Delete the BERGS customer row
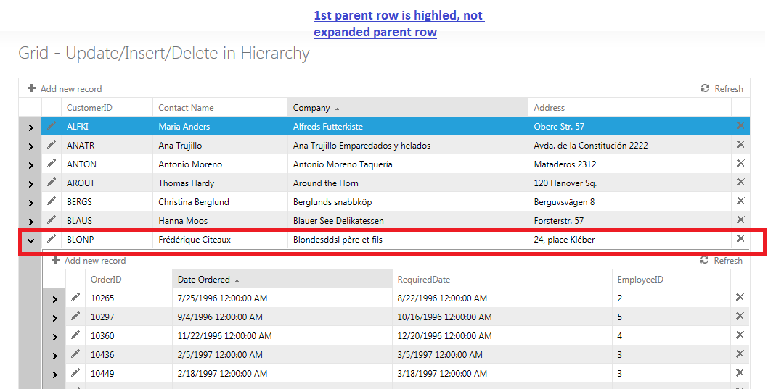 click(x=740, y=201)
